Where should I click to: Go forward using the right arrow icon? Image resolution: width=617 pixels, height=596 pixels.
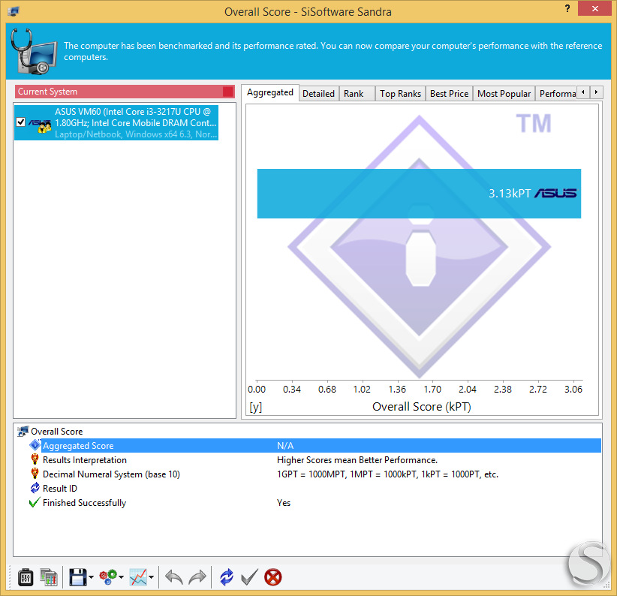pos(197,577)
